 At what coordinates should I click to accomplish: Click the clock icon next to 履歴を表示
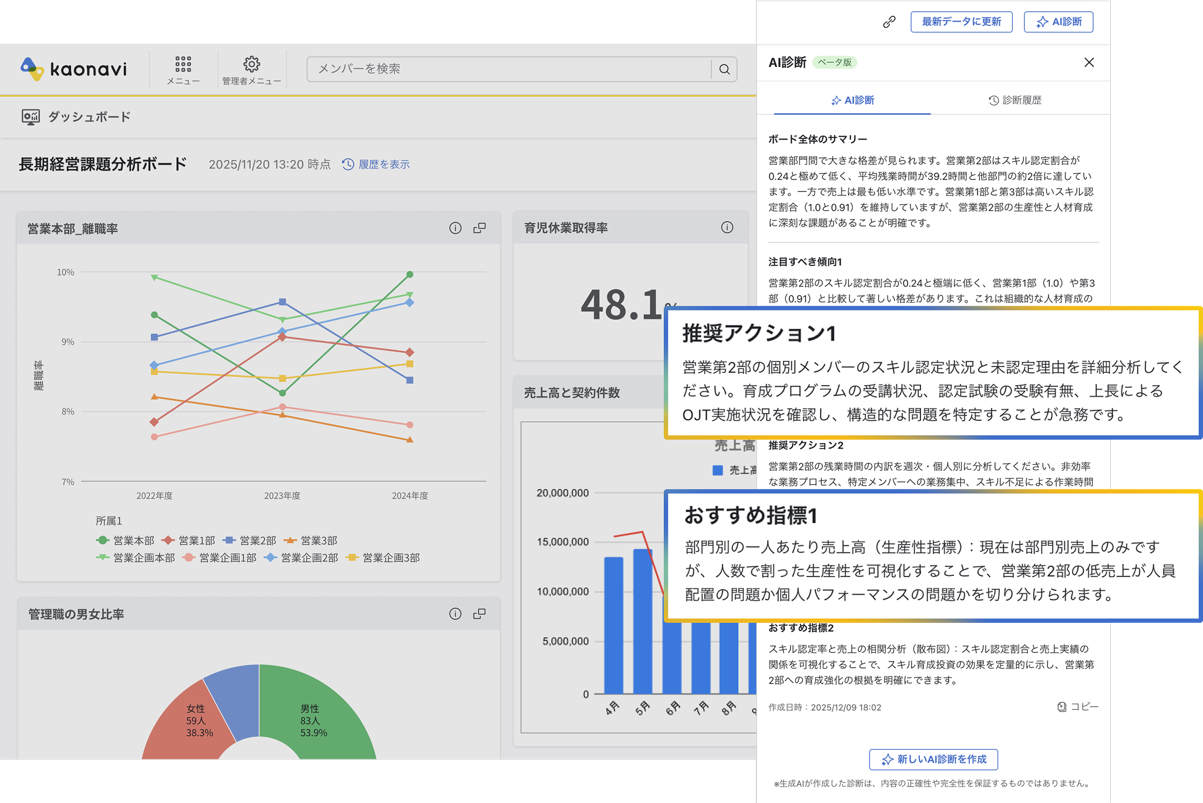point(347,164)
